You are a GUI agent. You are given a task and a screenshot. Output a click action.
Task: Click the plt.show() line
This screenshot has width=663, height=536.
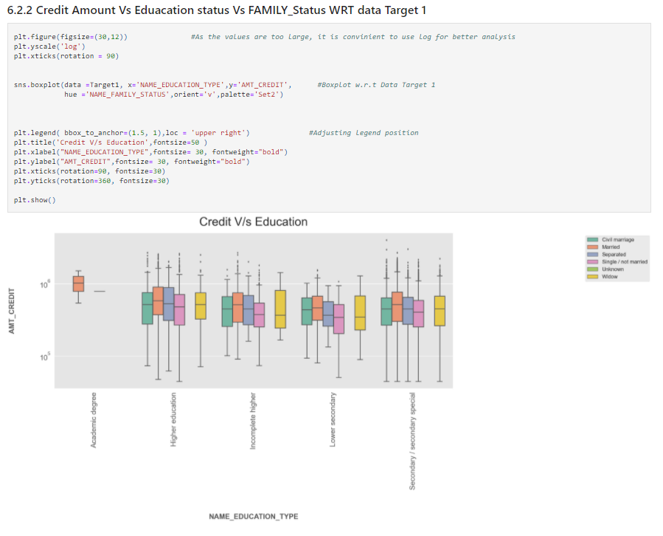(x=35, y=200)
